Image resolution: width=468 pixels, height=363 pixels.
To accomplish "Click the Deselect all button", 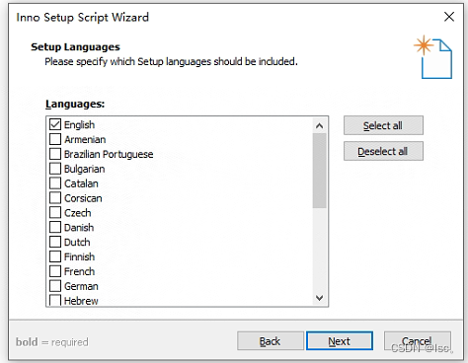I will (383, 151).
